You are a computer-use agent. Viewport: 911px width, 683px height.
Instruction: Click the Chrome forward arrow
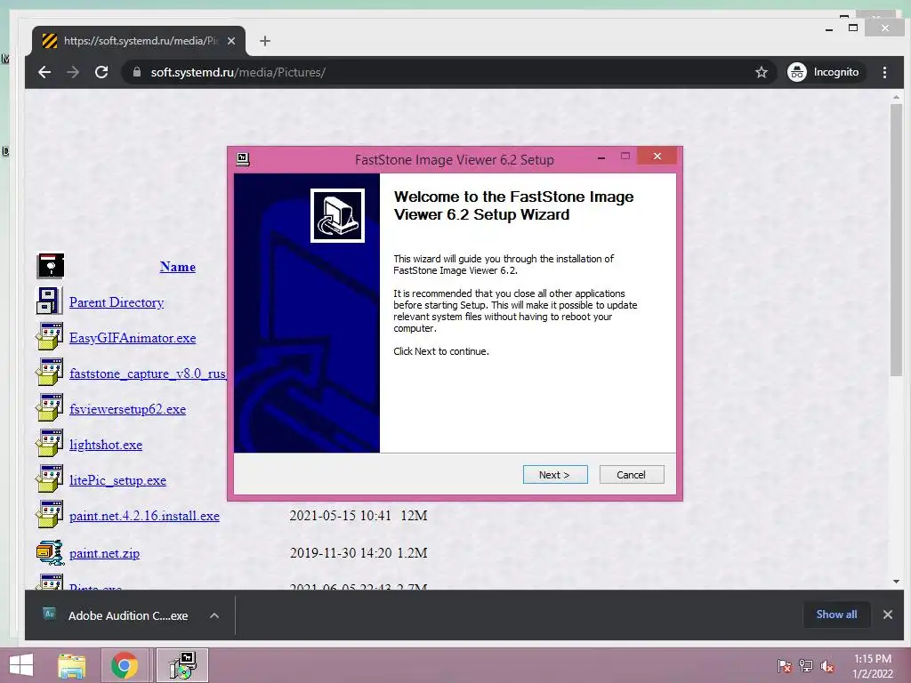73,72
